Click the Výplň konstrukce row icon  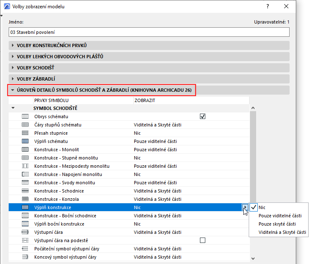click(25, 207)
